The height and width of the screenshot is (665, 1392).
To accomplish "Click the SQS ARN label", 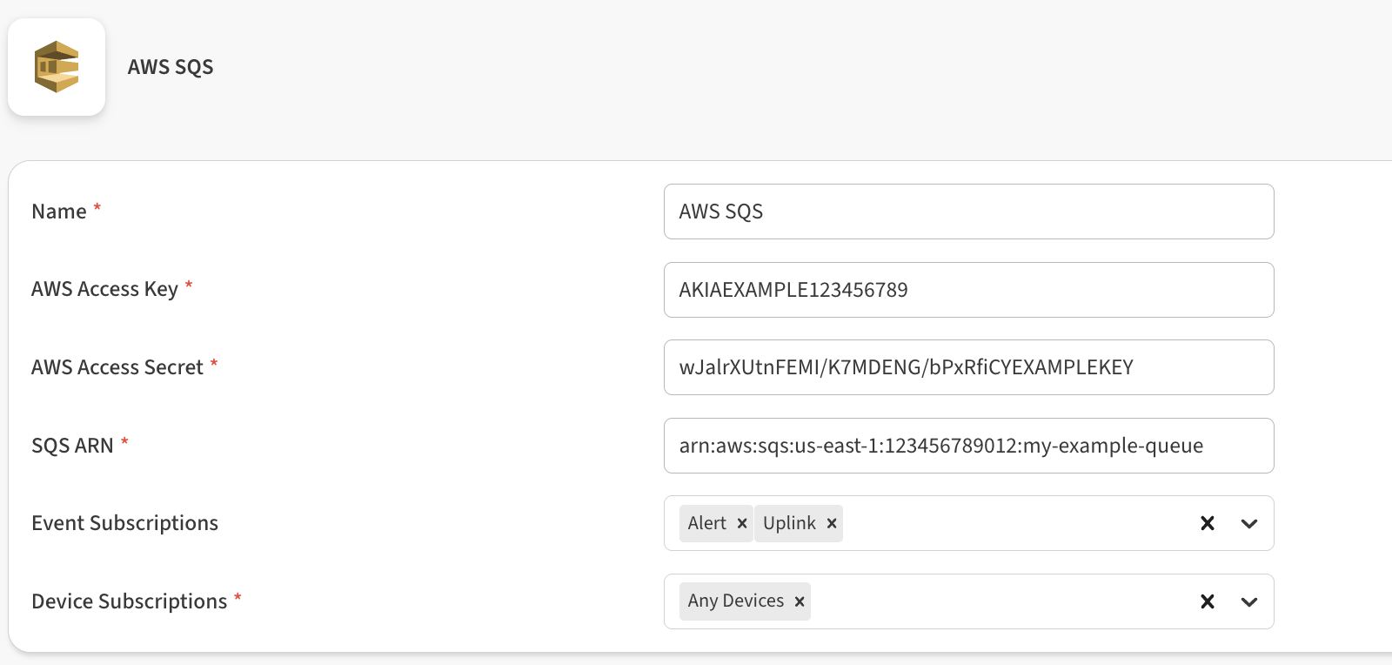I will (72, 446).
